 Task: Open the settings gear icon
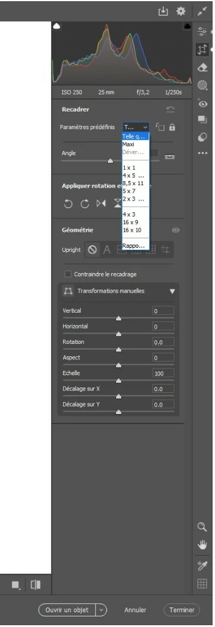[x=181, y=11]
